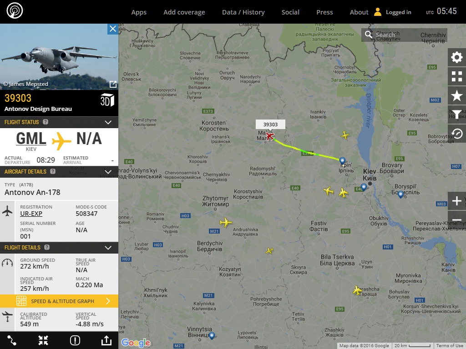Image resolution: width=466 pixels, height=349 pixels.
Task: Share the flight using the share icon
Action: tap(106, 340)
